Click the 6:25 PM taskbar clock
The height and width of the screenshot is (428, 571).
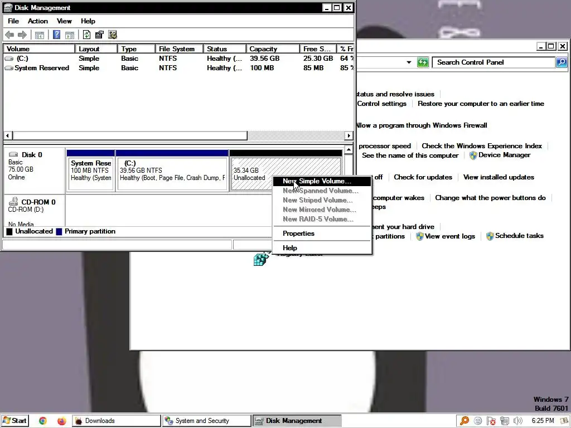543,421
